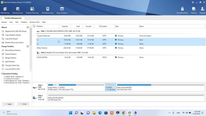This screenshot has height=116, width=206.
Task: Open the Space Analyzer
Action: [x=62, y=10]
